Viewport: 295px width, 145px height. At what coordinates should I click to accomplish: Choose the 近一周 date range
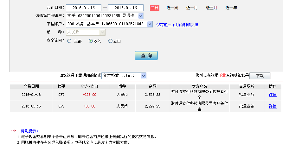(x=172, y=8)
